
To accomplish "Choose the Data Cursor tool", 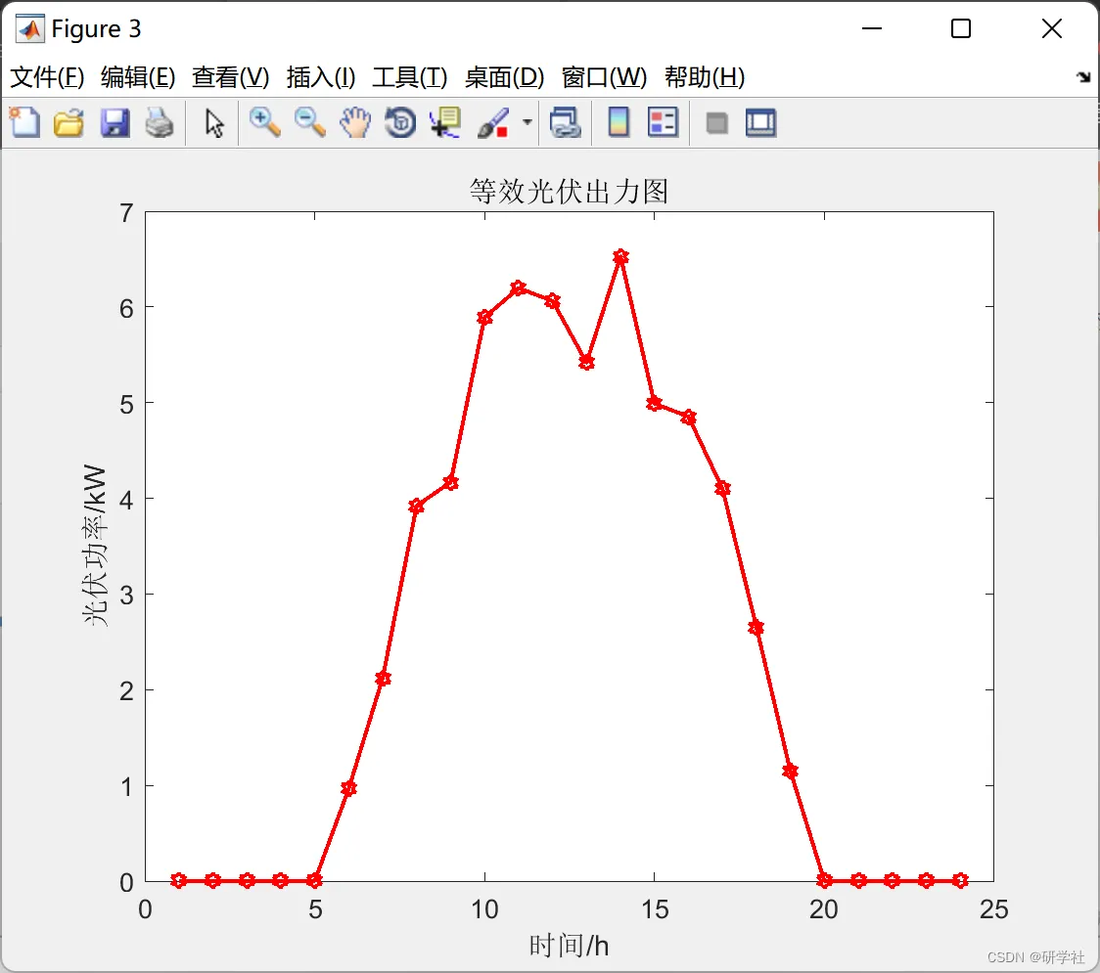I will [x=445, y=122].
